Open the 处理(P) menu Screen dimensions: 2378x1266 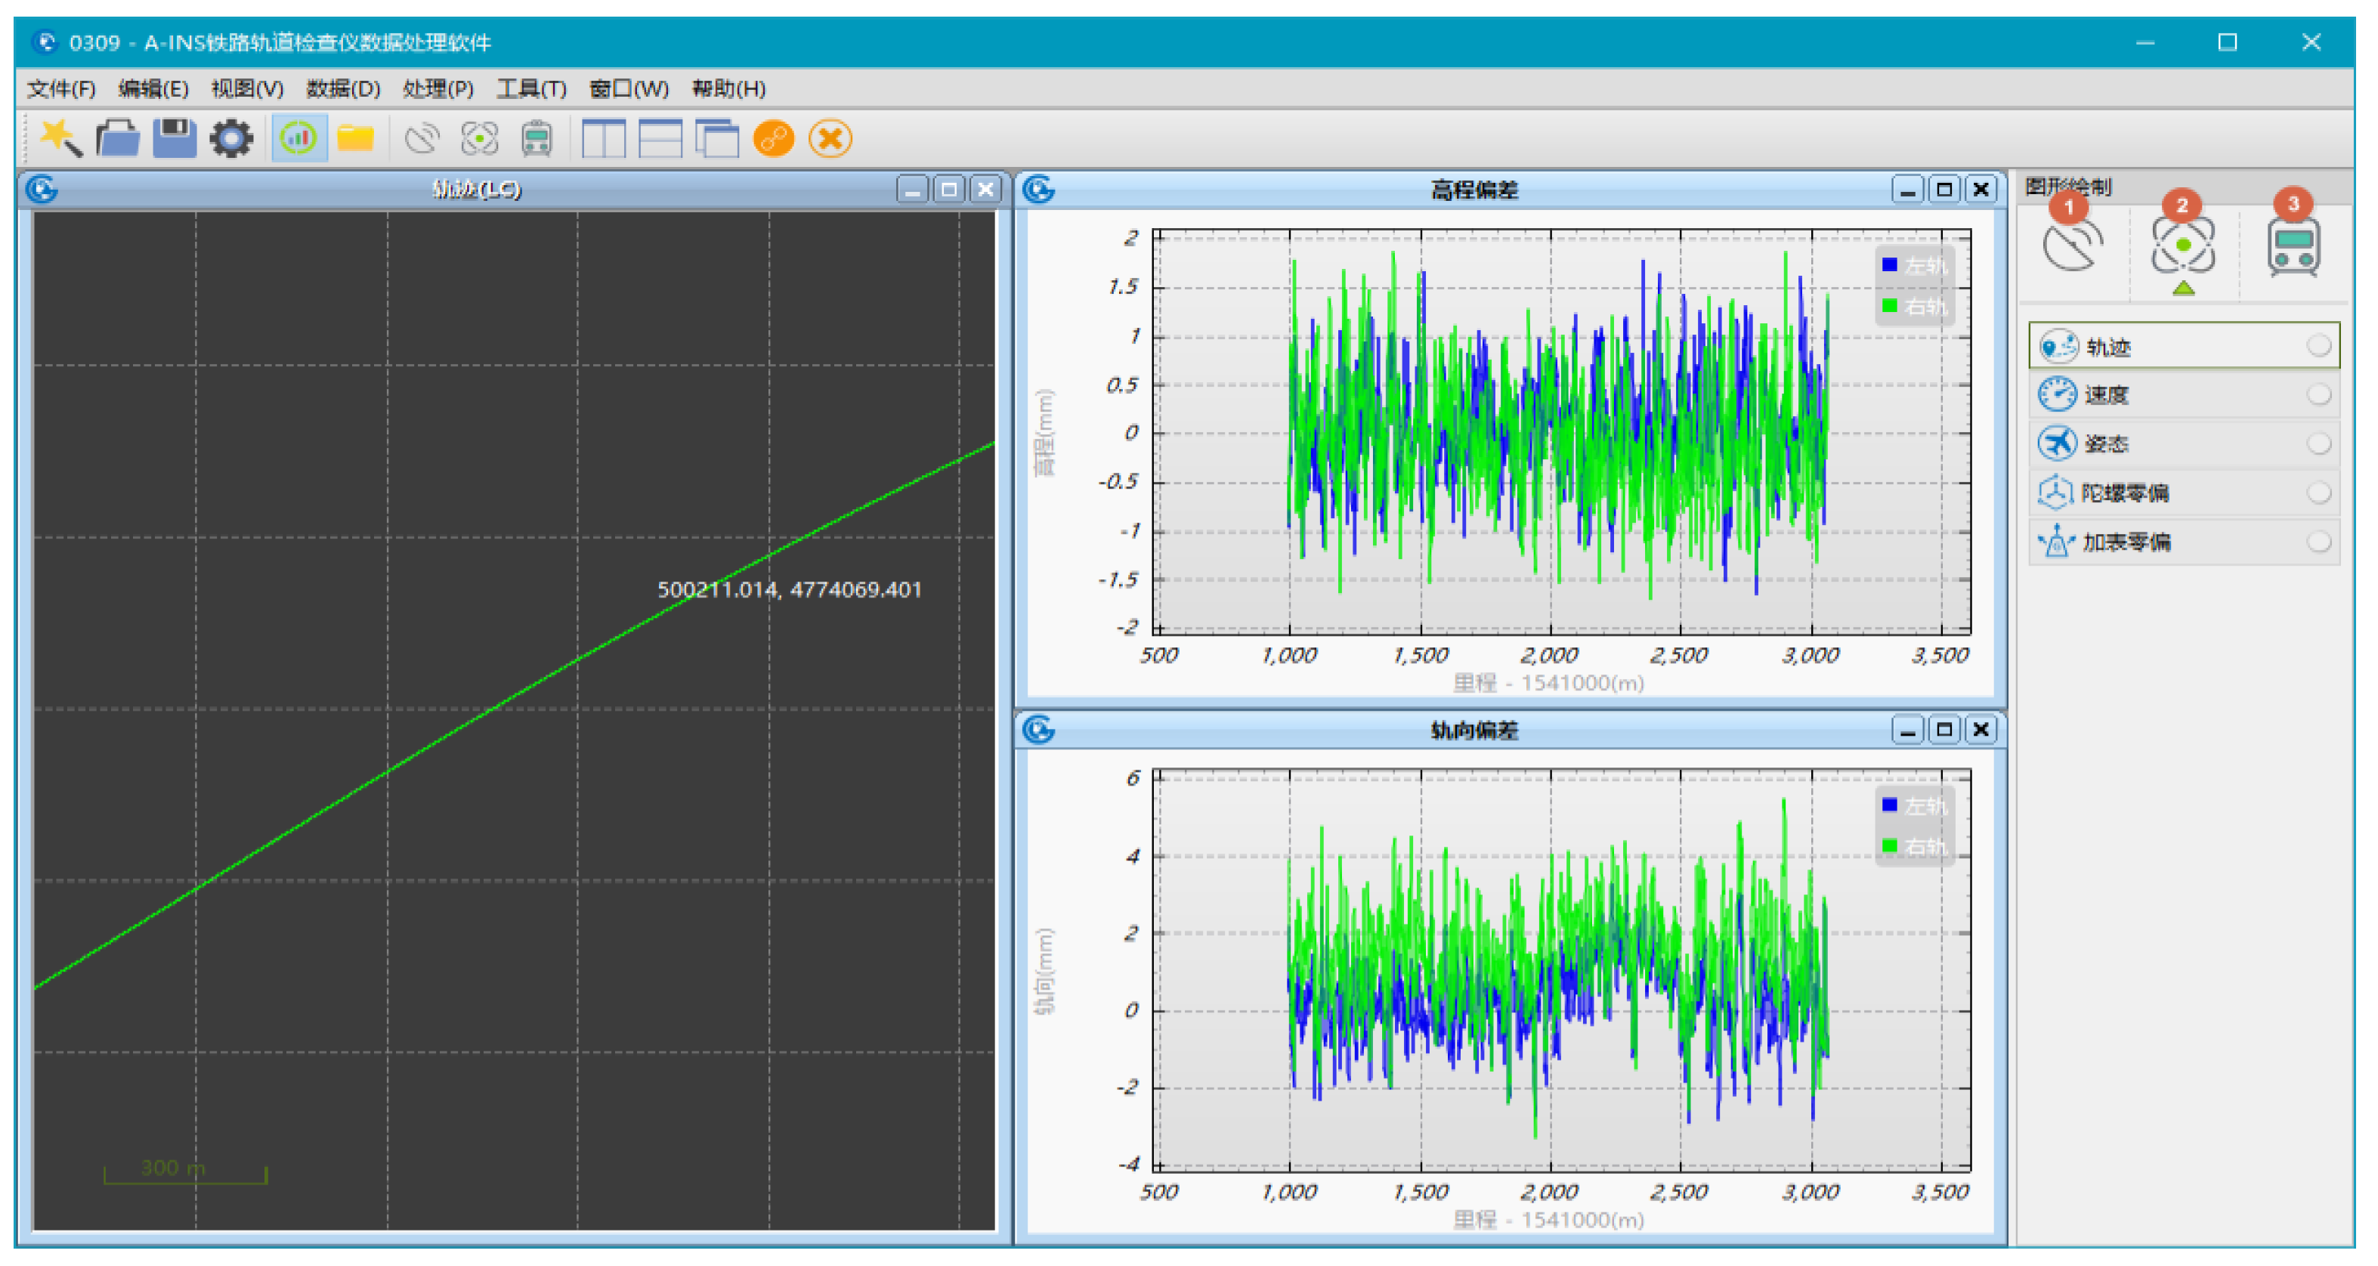[438, 88]
